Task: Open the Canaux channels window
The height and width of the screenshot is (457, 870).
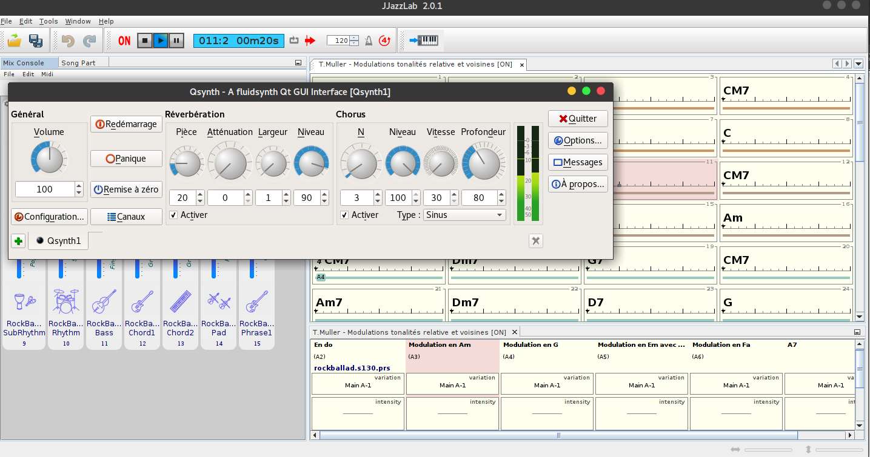Action: (126, 217)
